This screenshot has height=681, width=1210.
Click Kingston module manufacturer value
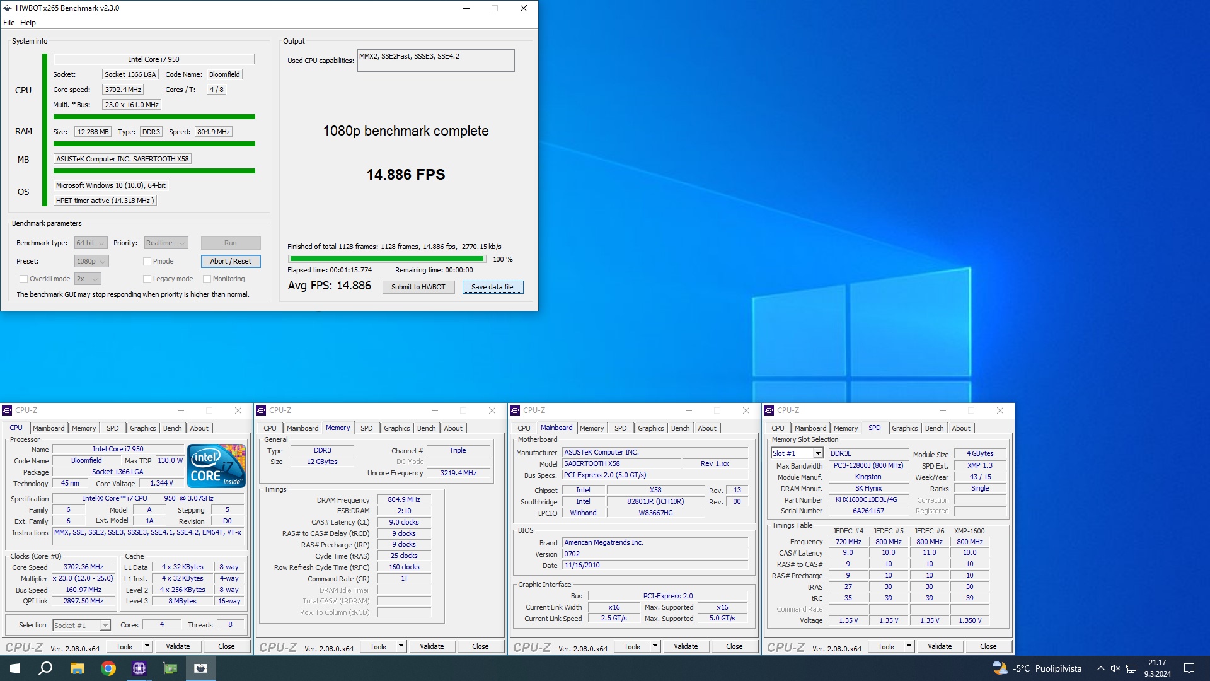(868, 477)
